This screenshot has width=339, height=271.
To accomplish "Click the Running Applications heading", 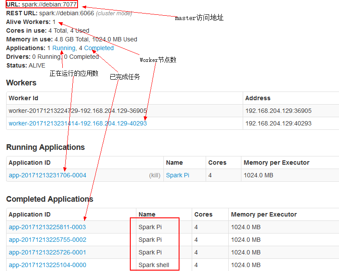I will [45, 147].
